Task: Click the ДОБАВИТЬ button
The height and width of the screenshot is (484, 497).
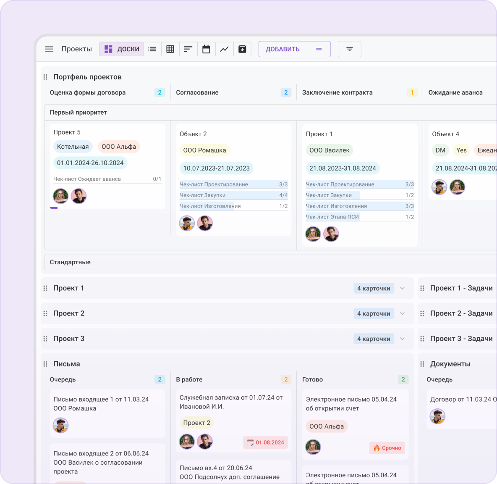Action: click(283, 49)
